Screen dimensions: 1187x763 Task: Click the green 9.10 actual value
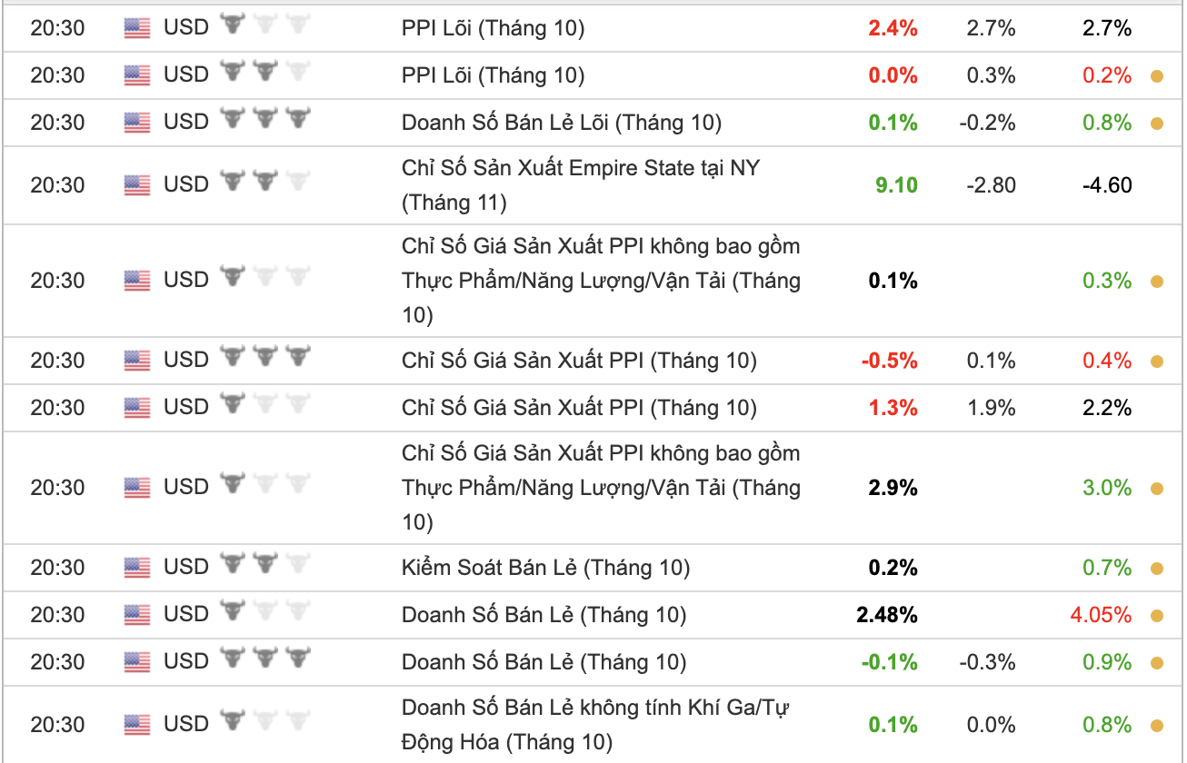click(x=896, y=185)
